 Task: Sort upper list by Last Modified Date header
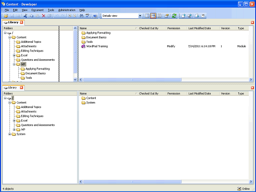(203, 28)
